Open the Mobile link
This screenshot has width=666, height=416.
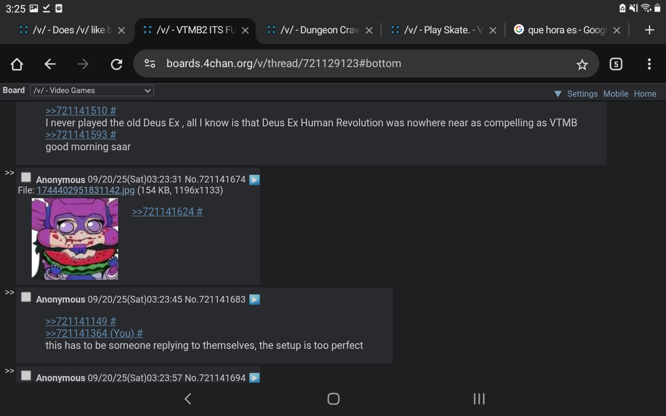click(616, 94)
